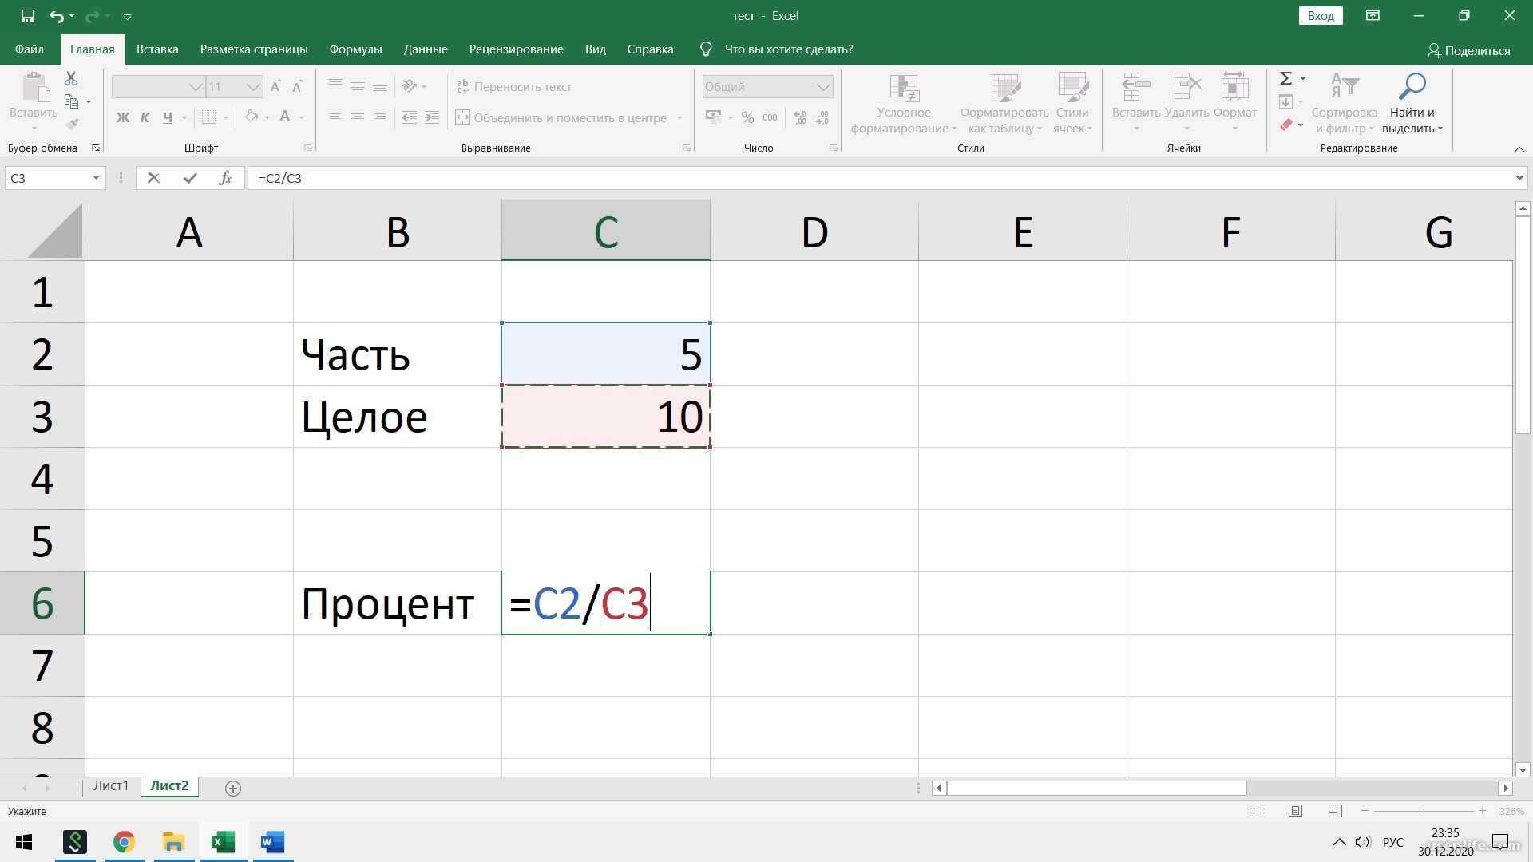The height and width of the screenshot is (862, 1533).
Task: Click the text orientation icon
Action: [x=410, y=86]
